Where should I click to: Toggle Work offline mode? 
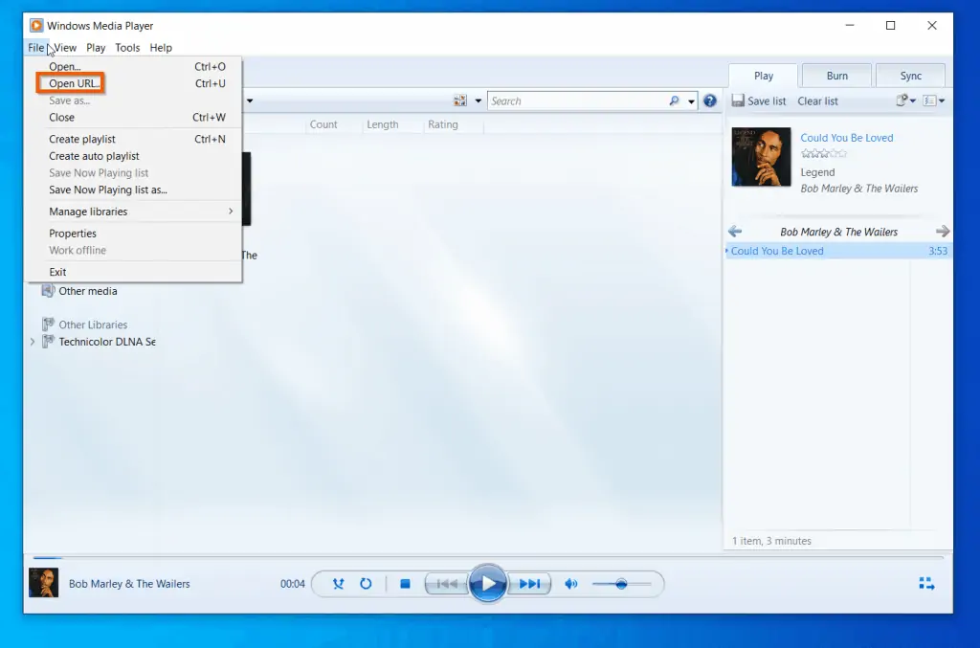point(77,250)
